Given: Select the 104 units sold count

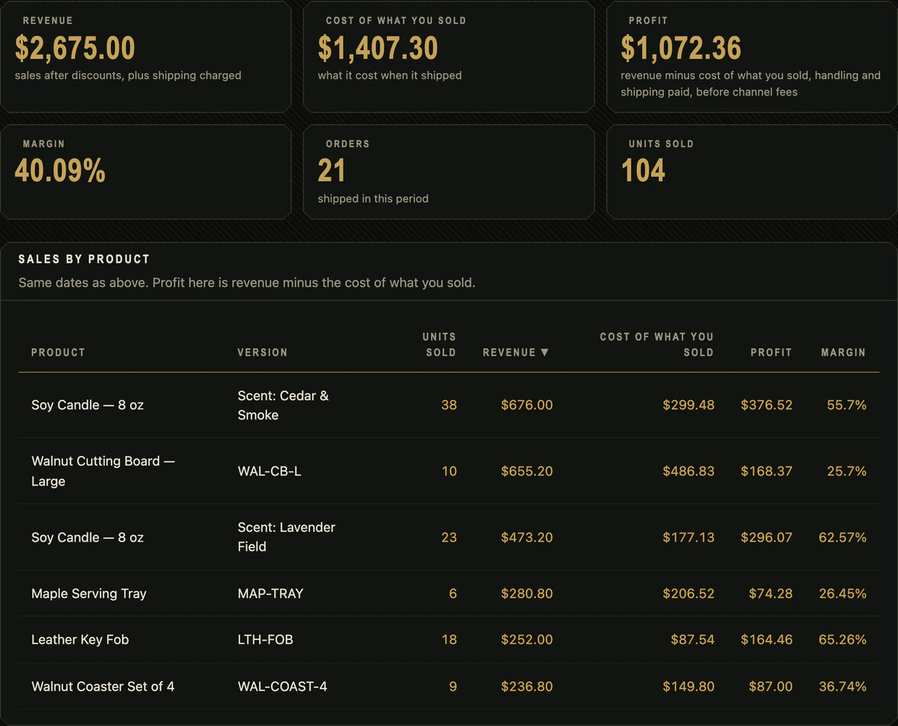Looking at the screenshot, I should coord(643,171).
